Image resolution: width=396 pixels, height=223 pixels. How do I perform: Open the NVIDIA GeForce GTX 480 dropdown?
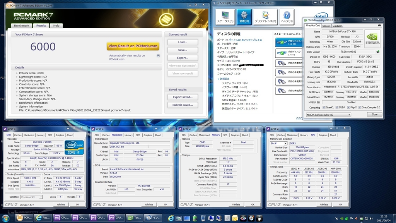click(328, 115)
